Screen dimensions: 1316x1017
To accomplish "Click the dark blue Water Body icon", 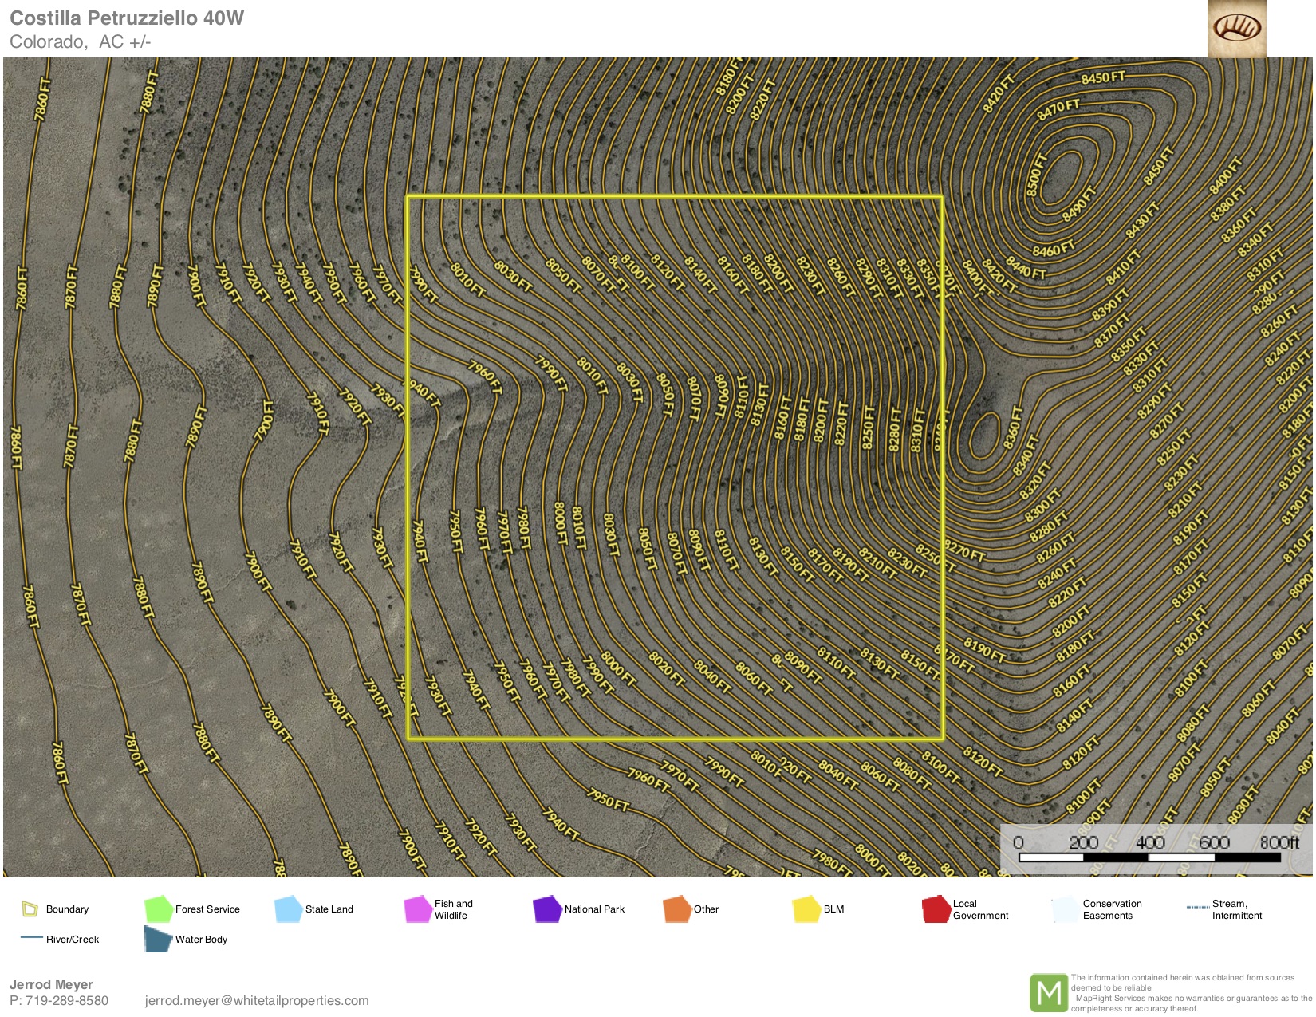I will tap(158, 939).
